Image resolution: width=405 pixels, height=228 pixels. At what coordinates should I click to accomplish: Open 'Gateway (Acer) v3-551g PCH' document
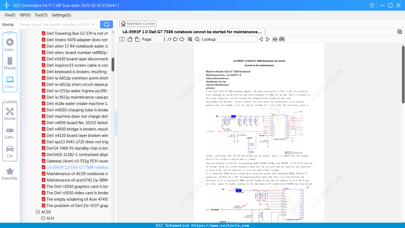(x=75, y=161)
